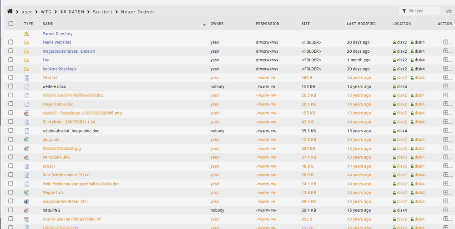The width and height of the screenshot is (455, 229).
Task: Click the Parent Directory up-arrow icon
Action: [x=27, y=34]
